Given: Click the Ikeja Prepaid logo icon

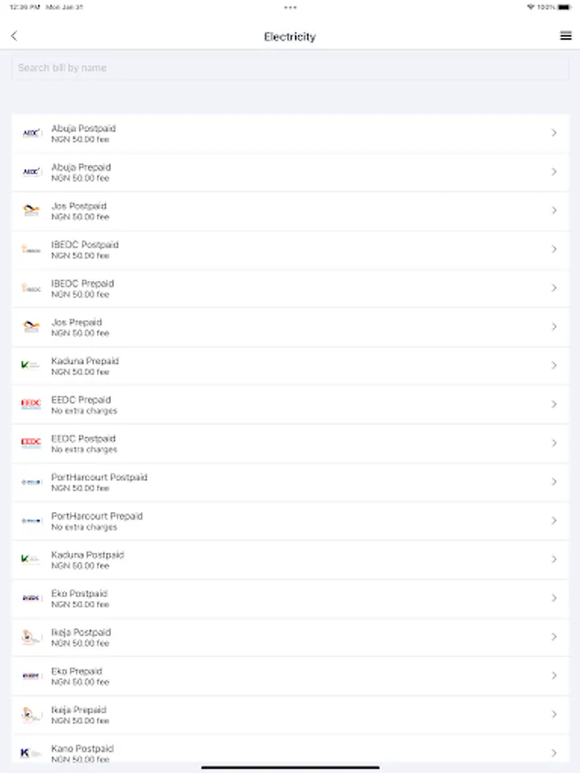Looking at the screenshot, I should (32, 715).
